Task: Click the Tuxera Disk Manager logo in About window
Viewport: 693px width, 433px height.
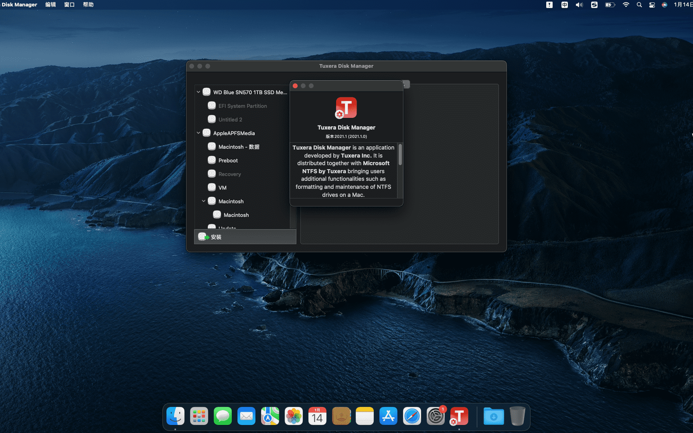Action: 346,108
